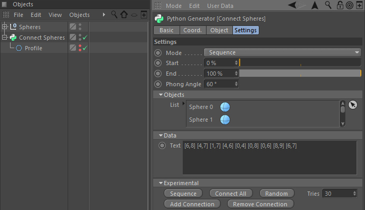Switch to the Object tab
This screenshot has height=210, width=365.
219,30
